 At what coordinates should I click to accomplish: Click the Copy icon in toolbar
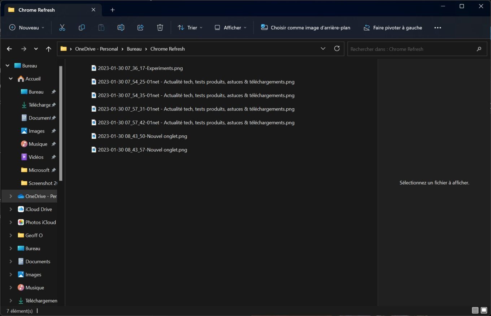click(x=82, y=27)
